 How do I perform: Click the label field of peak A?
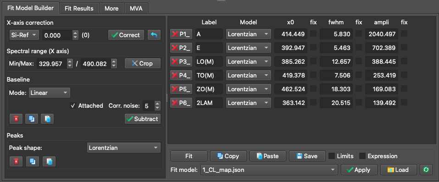[209, 34]
